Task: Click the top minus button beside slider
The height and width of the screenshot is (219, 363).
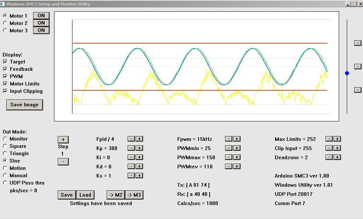Action: point(357,43)
